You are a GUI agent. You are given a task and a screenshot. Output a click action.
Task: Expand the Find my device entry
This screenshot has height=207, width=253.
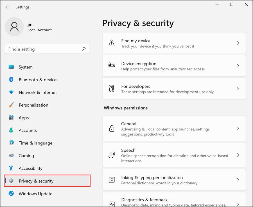[238, 43]
